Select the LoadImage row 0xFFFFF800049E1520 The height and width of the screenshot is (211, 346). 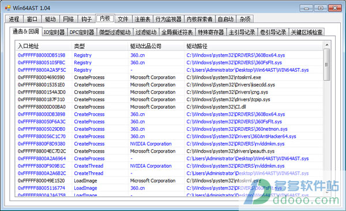(169, 181)
